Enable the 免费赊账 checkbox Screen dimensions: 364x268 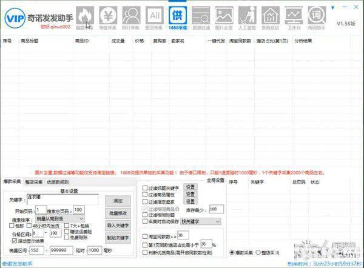click(x=67, y=237)
